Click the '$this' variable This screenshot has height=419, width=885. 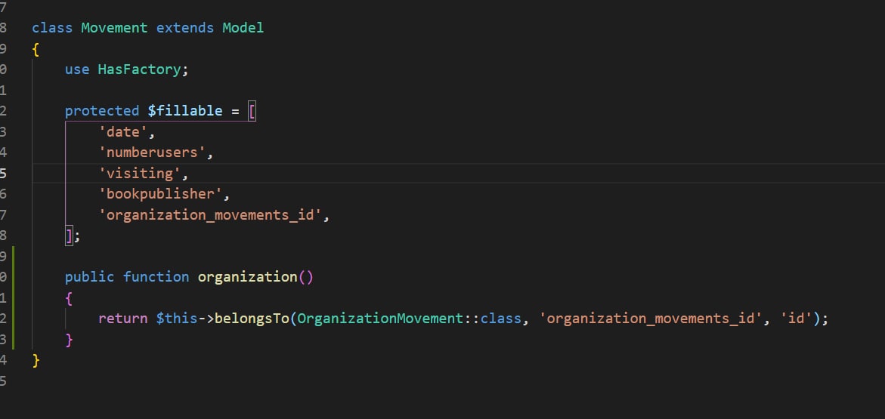177,319
